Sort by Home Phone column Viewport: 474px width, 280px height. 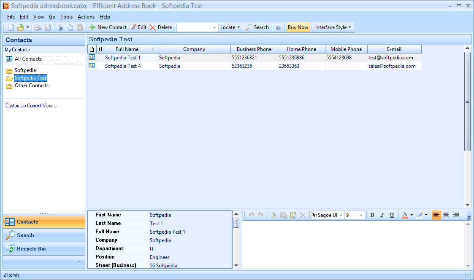301,49
